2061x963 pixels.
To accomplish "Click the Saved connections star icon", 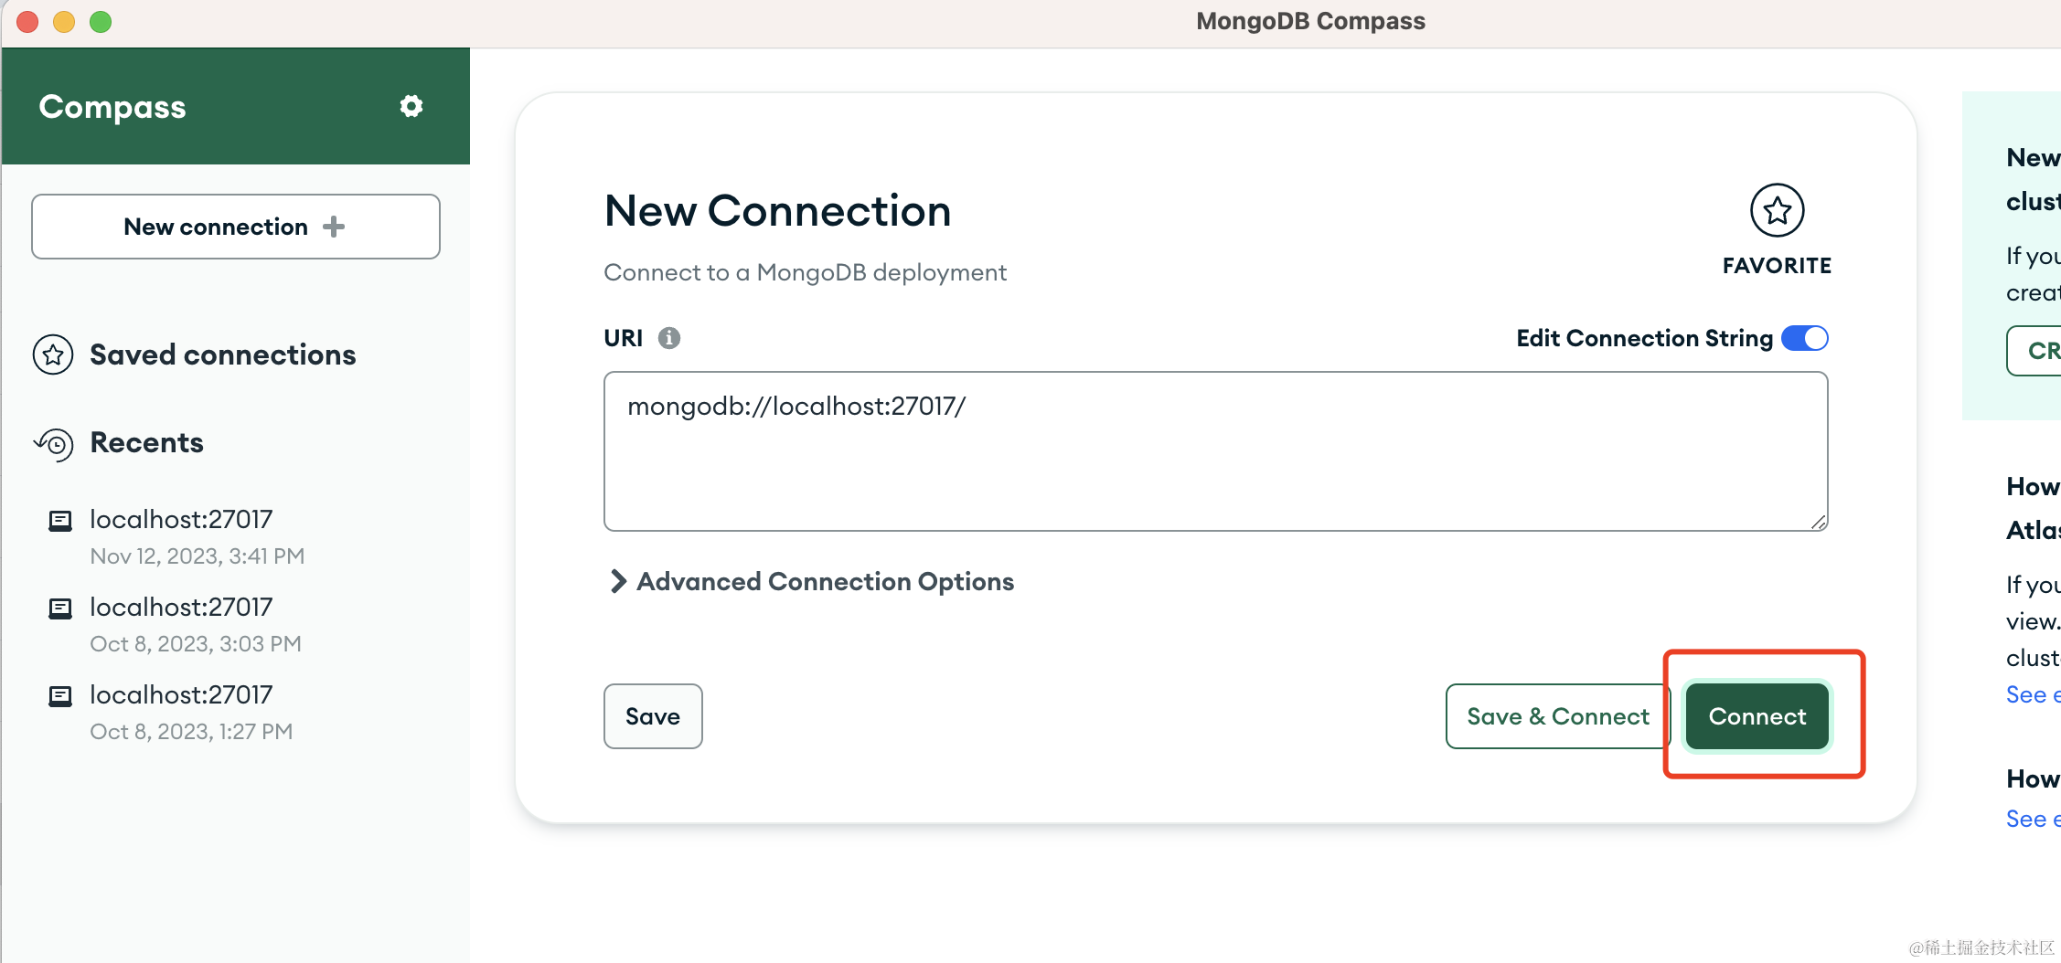I will pyautogui.click(x=53, y=355).
